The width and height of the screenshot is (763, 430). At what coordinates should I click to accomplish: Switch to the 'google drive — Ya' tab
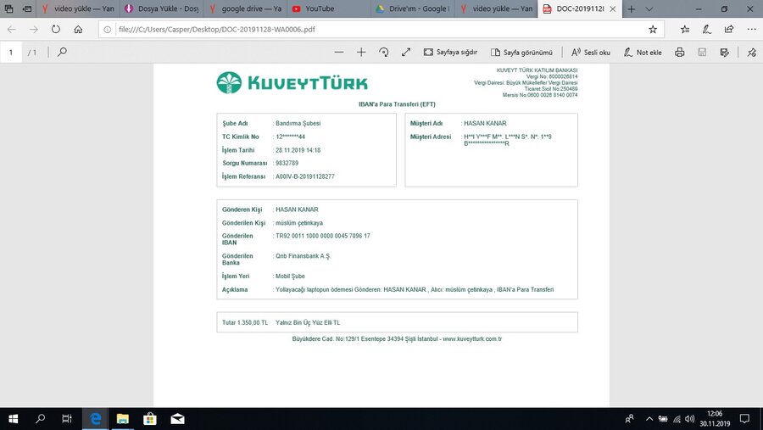point(246,8)
